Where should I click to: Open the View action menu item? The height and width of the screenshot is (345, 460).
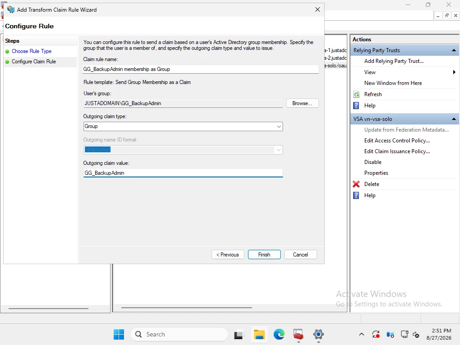pyautogui.click(x=370, y=72)
